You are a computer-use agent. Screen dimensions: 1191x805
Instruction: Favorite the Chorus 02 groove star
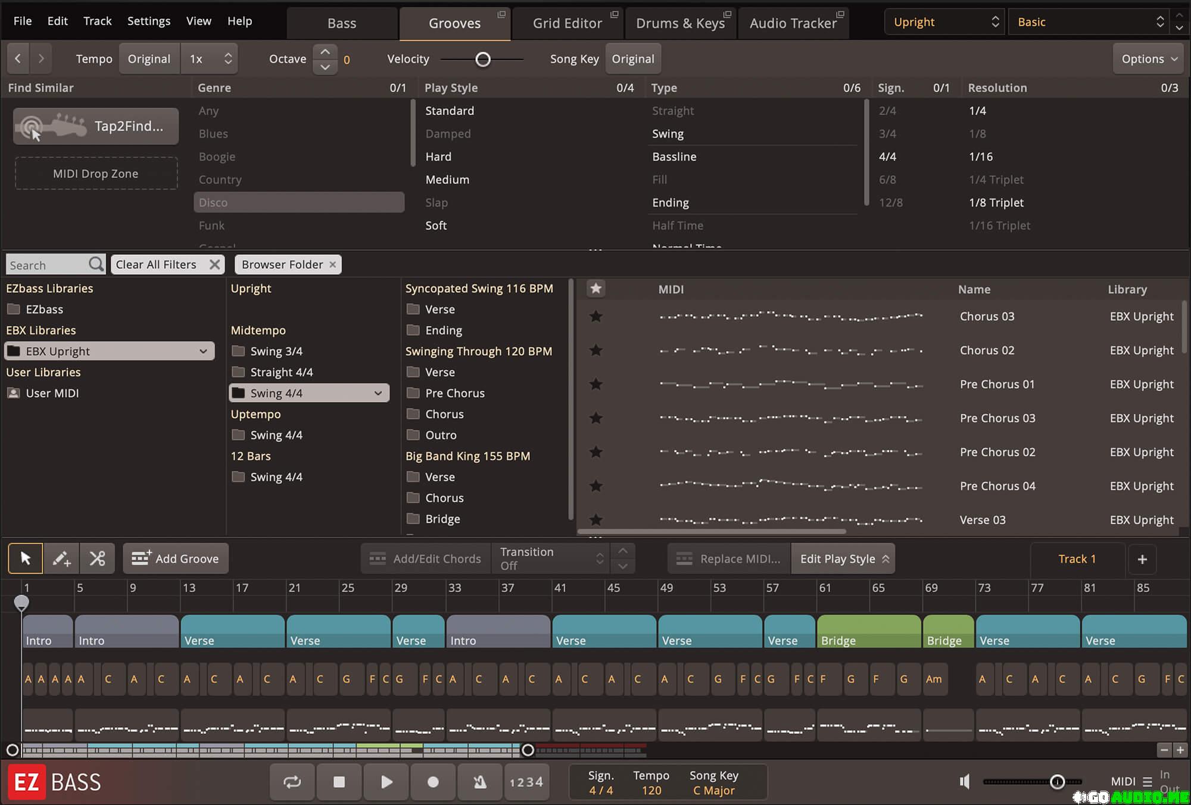(595, 350)
